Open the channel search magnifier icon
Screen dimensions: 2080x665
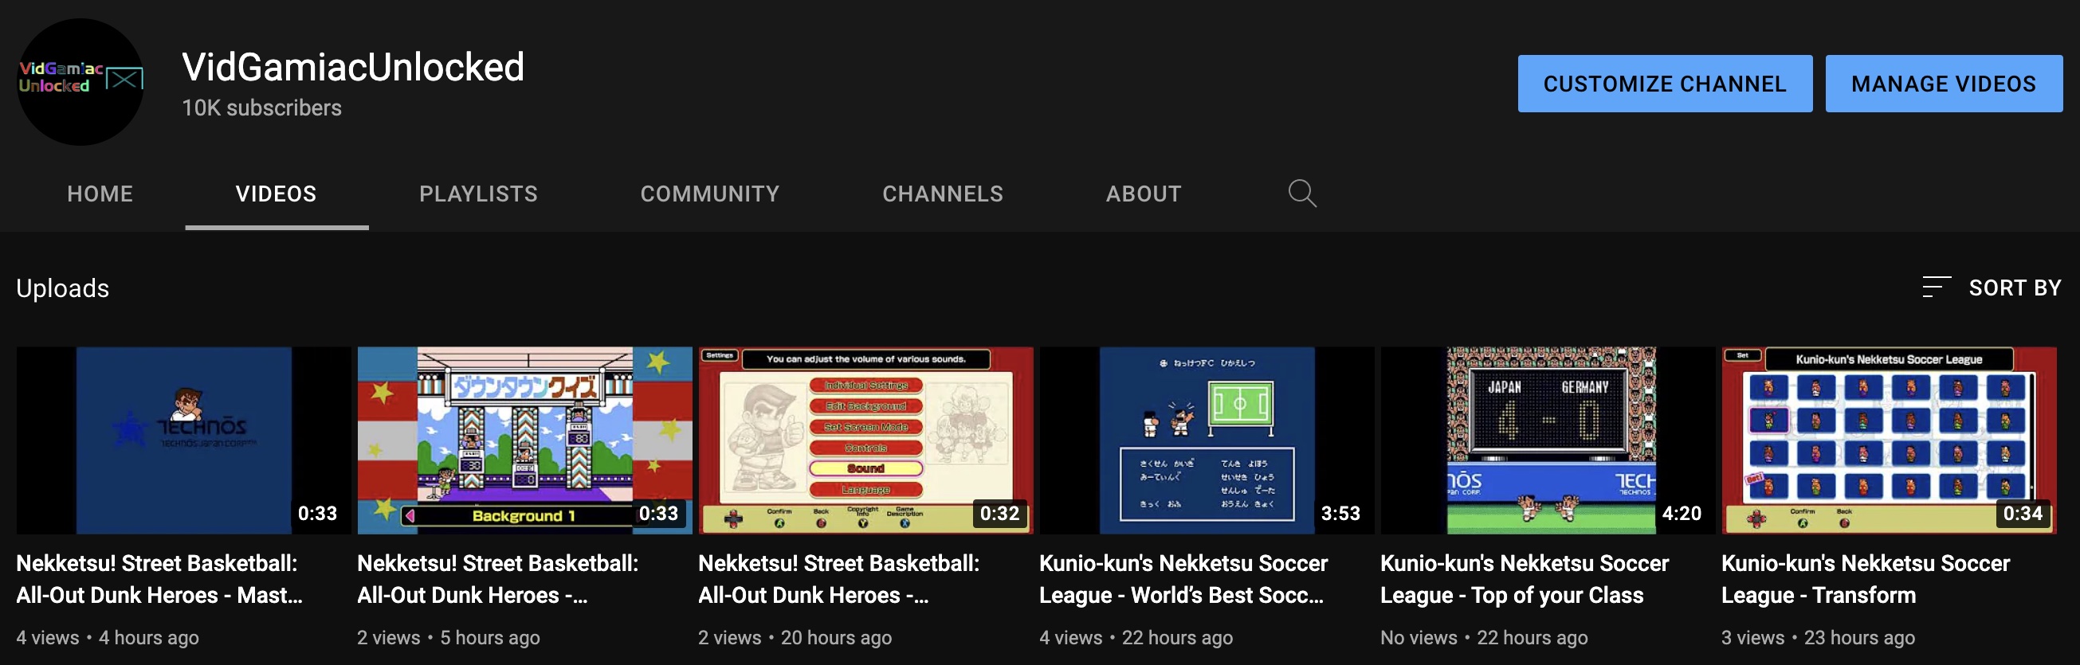coord(1301,194)
